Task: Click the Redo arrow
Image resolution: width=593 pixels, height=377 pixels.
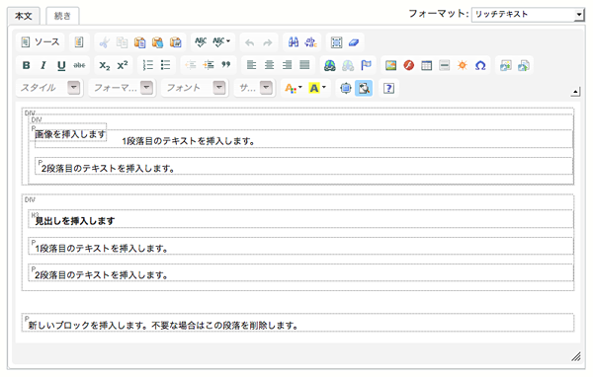Action: [268, 42]
